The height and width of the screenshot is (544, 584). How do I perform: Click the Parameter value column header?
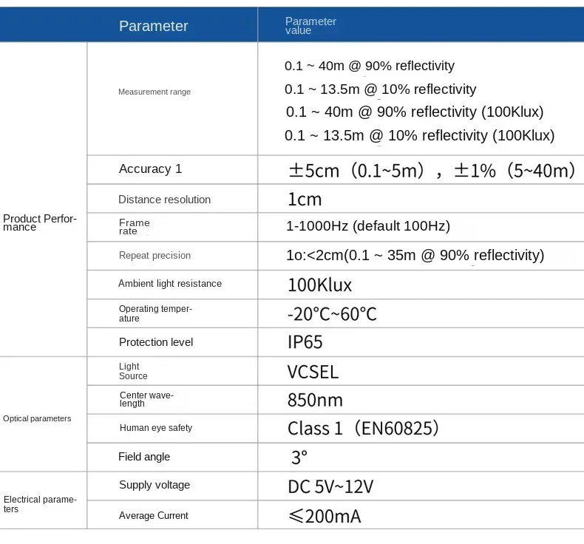[x=310, y=26]
